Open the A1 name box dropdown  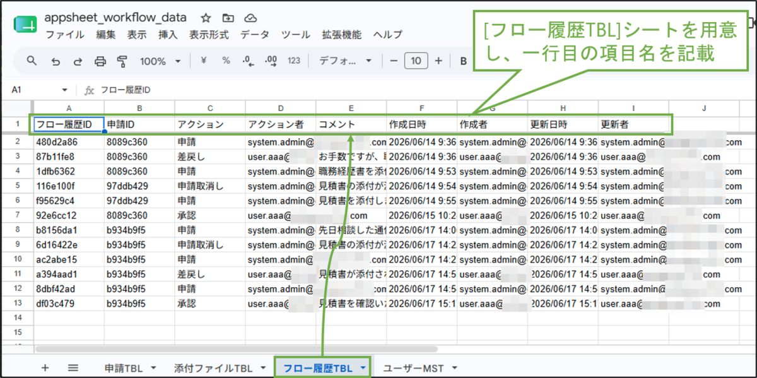[x=64, y=90]
